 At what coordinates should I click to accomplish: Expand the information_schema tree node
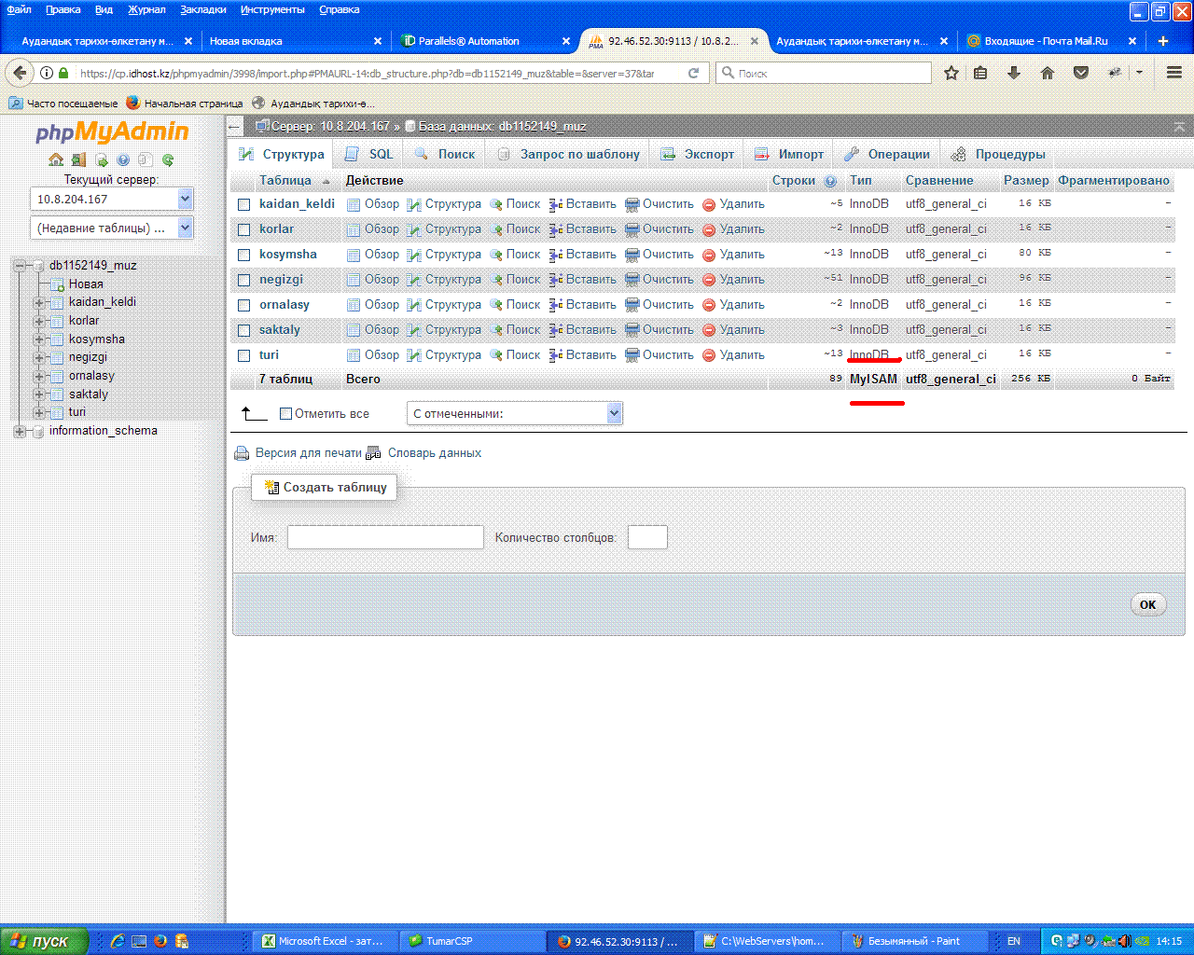coord(20,431)
